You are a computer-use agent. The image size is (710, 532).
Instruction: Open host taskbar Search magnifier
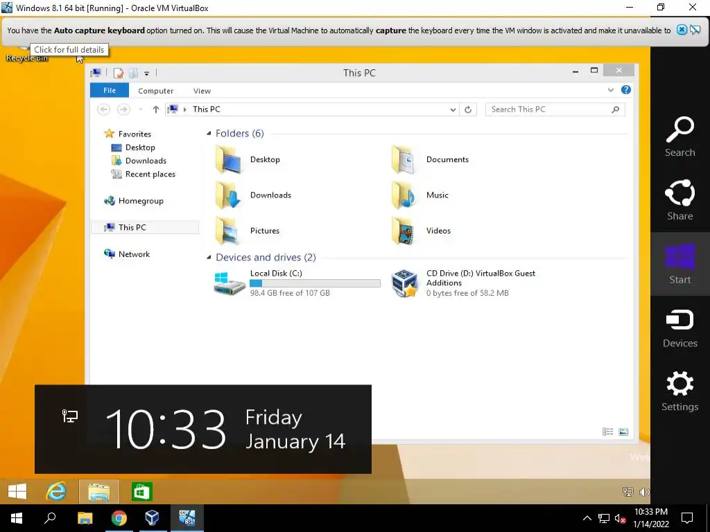point(50,518)
